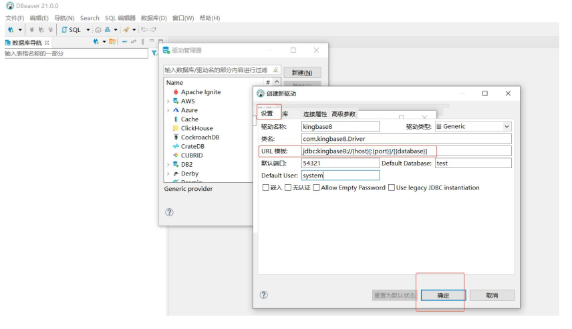Toggle Use legacy JDBC instantiation checkbox

coord(392,188)
